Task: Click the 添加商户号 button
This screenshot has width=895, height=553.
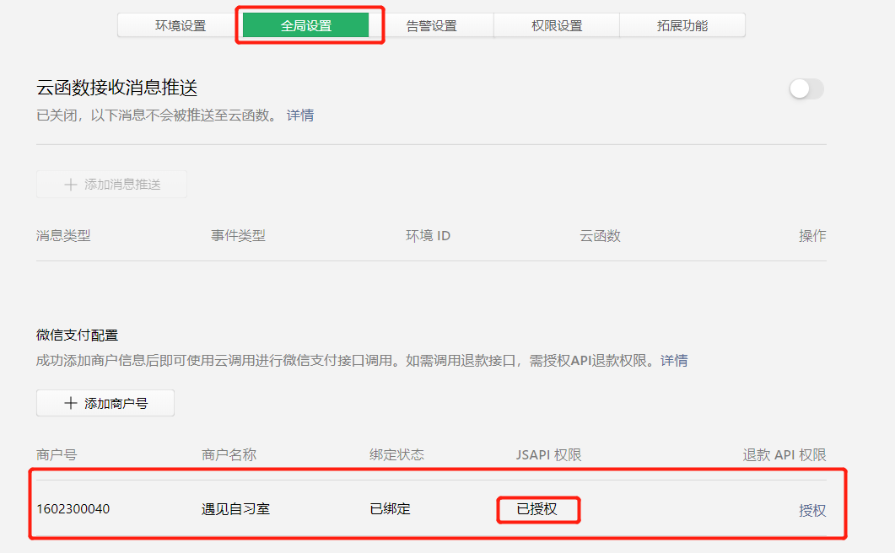Action: 105,403
